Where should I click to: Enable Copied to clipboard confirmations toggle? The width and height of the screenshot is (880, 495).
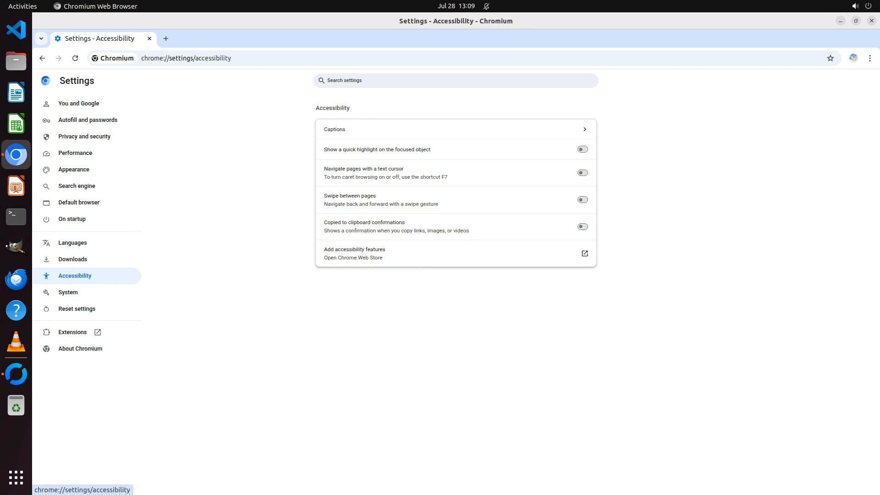[582, 226]
